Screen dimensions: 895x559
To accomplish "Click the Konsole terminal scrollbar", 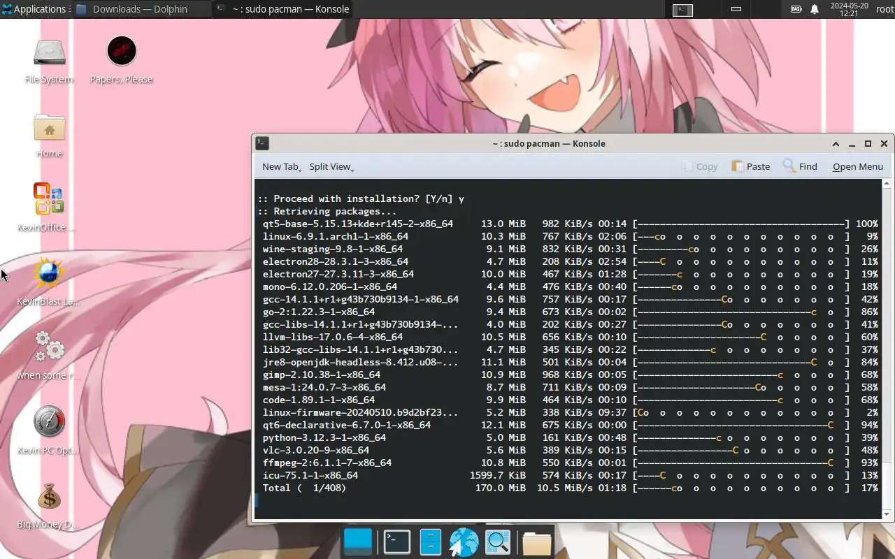I will 888,348.
